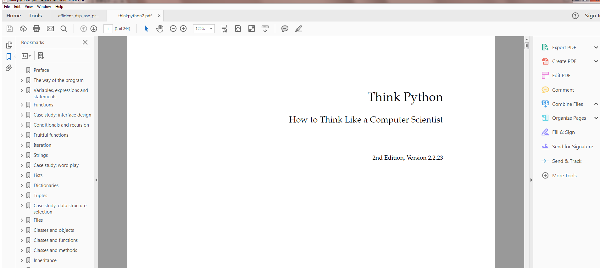Click the read mode icon
Viewport: 600px width, 268px height.
coord(265,29)
